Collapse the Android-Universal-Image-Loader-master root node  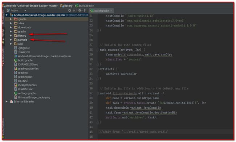click(7, 15)
